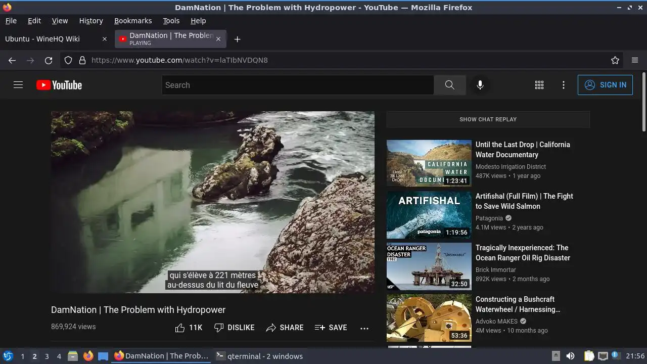Open Until the Last Drop video title

pos(523,150)
